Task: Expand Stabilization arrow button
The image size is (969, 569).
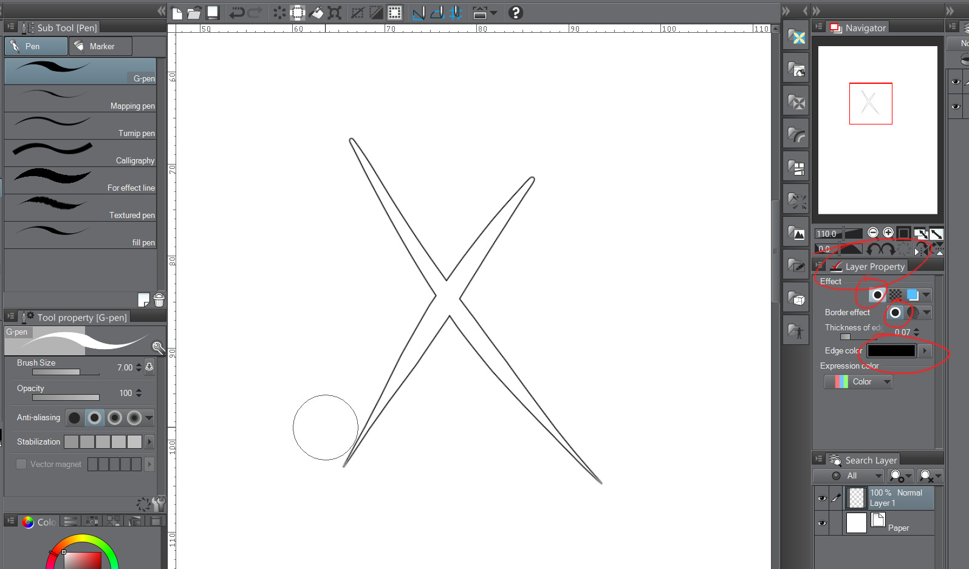Action: click(x=149, y=441)
